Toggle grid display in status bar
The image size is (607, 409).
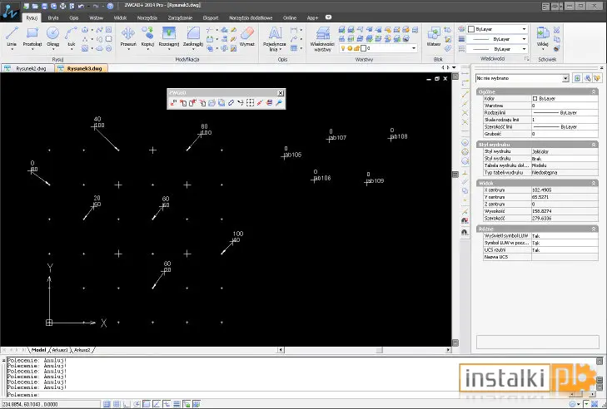click(x=117, y=404)
